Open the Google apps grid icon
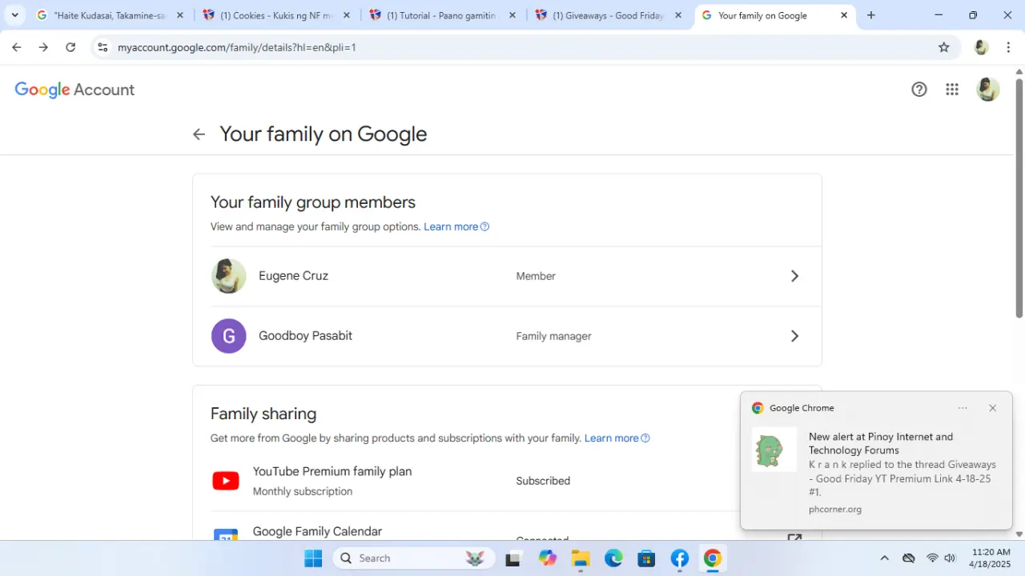Image resolution: width=1025 pixels, height=576 pixels. pos(952,90)
